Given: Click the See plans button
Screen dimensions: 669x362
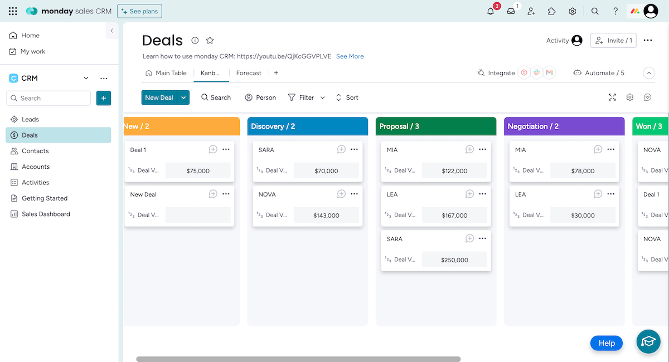Looking at the screenshot, I should tap(139, 11).
